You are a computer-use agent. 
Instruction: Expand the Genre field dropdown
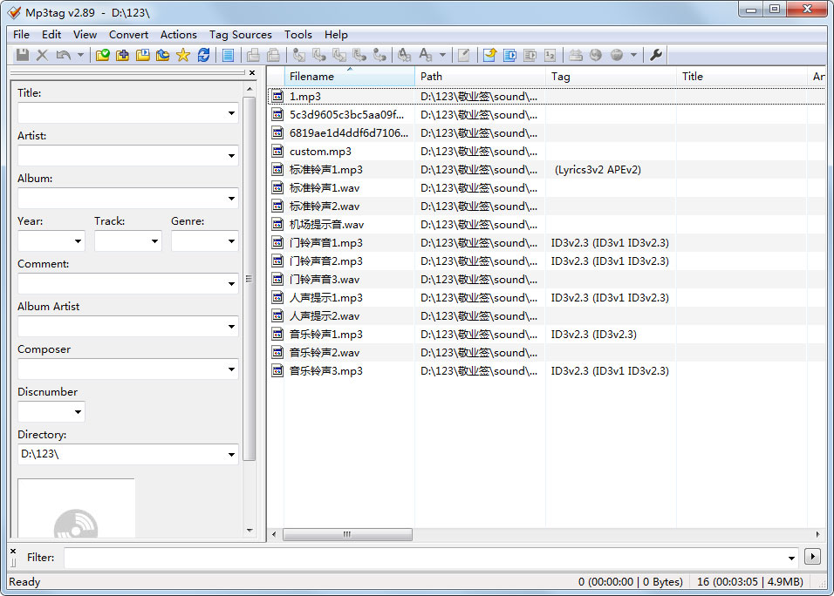coord(231,241)
